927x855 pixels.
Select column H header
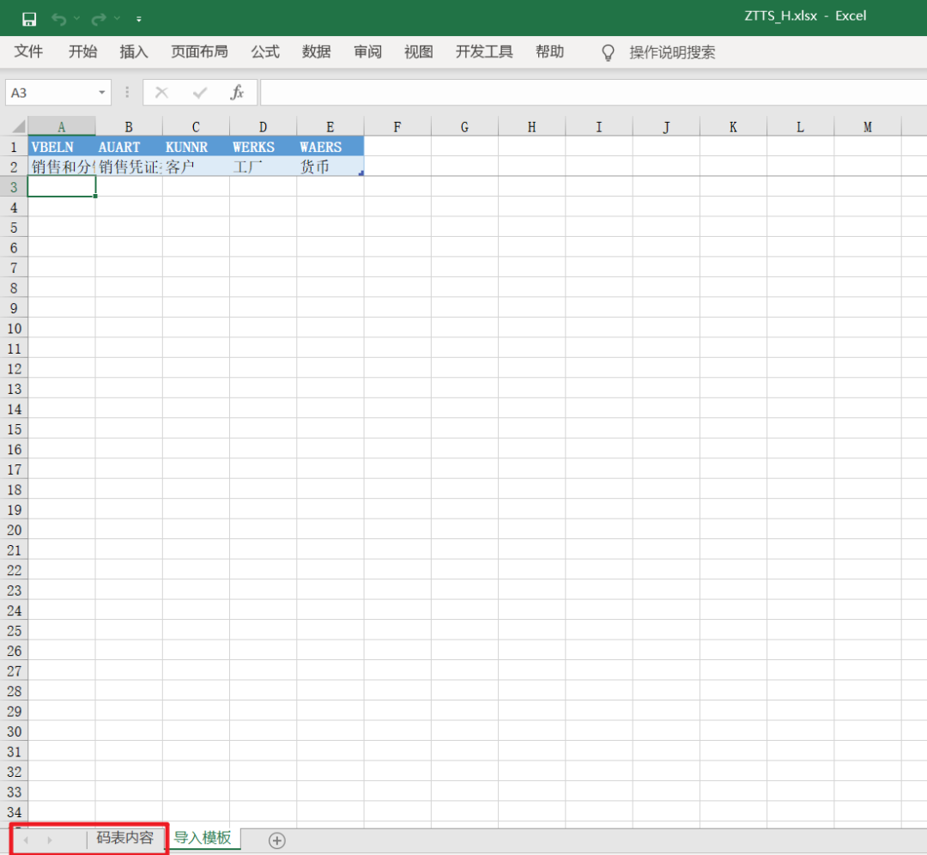[532, 126]
